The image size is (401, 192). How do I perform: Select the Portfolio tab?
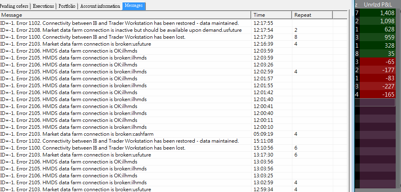67,6
